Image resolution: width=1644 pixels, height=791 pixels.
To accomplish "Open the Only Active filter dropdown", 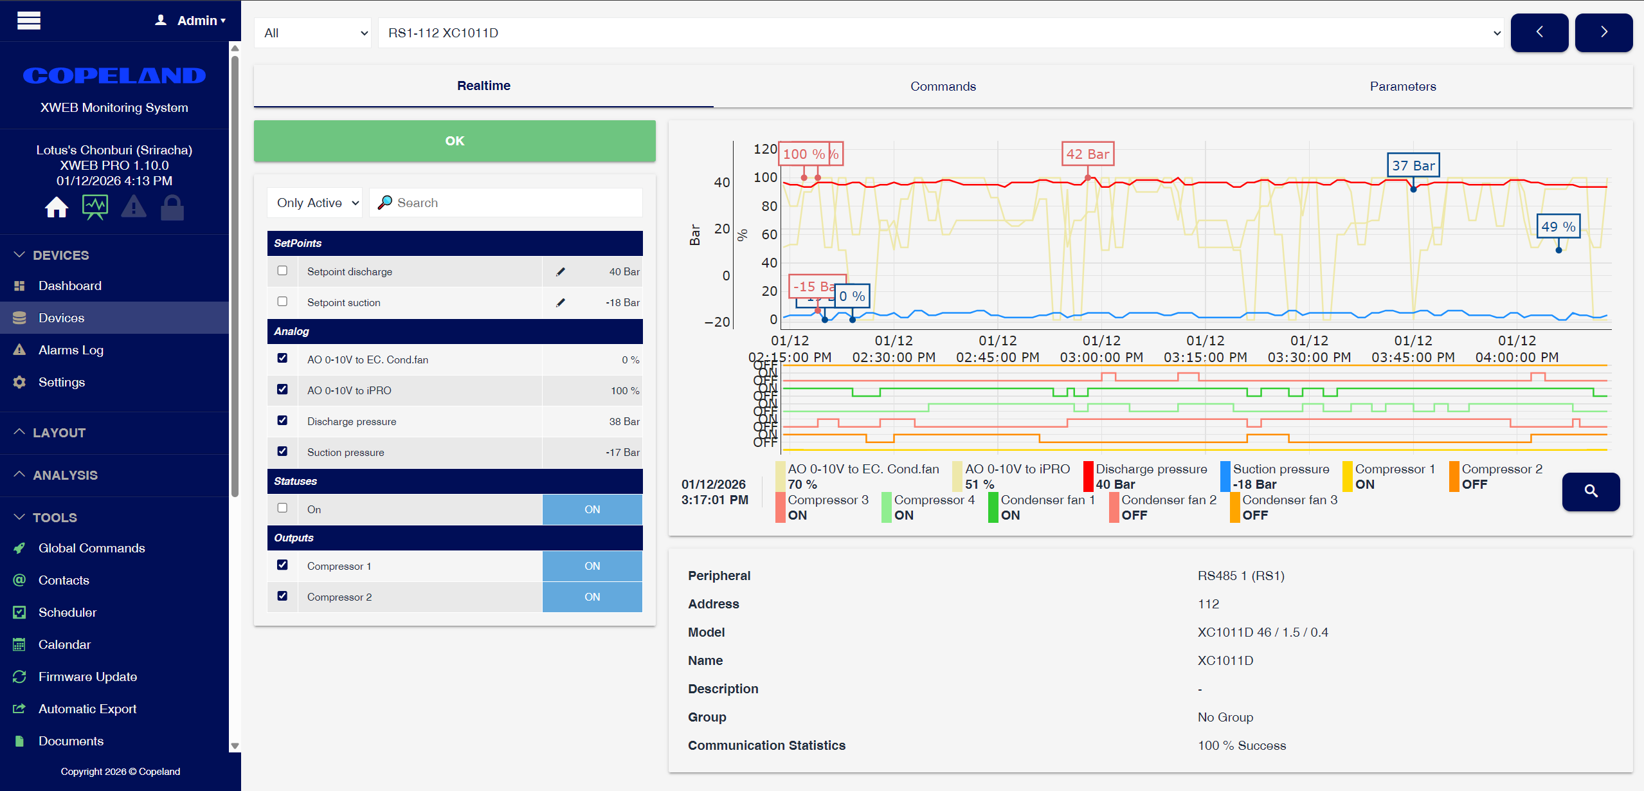I will [x=315, y=203].
